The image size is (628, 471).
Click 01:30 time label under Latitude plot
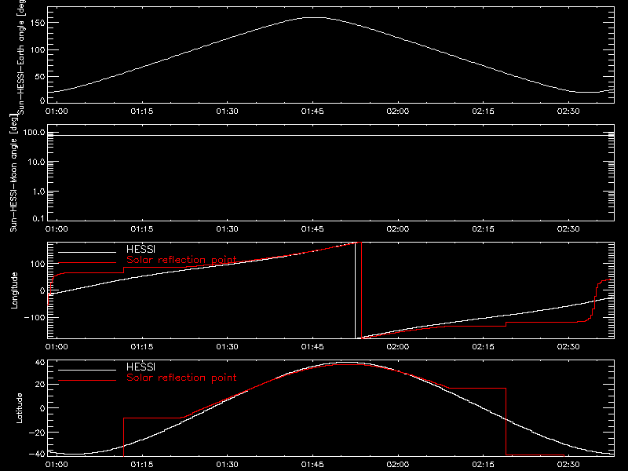[x=227, y=465]
